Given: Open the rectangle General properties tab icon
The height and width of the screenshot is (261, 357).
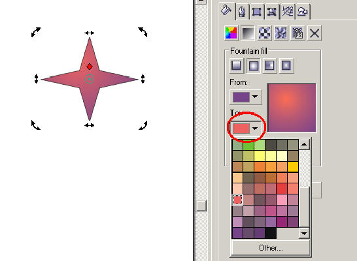Looking at the screenshot, I should click(256, 11).
